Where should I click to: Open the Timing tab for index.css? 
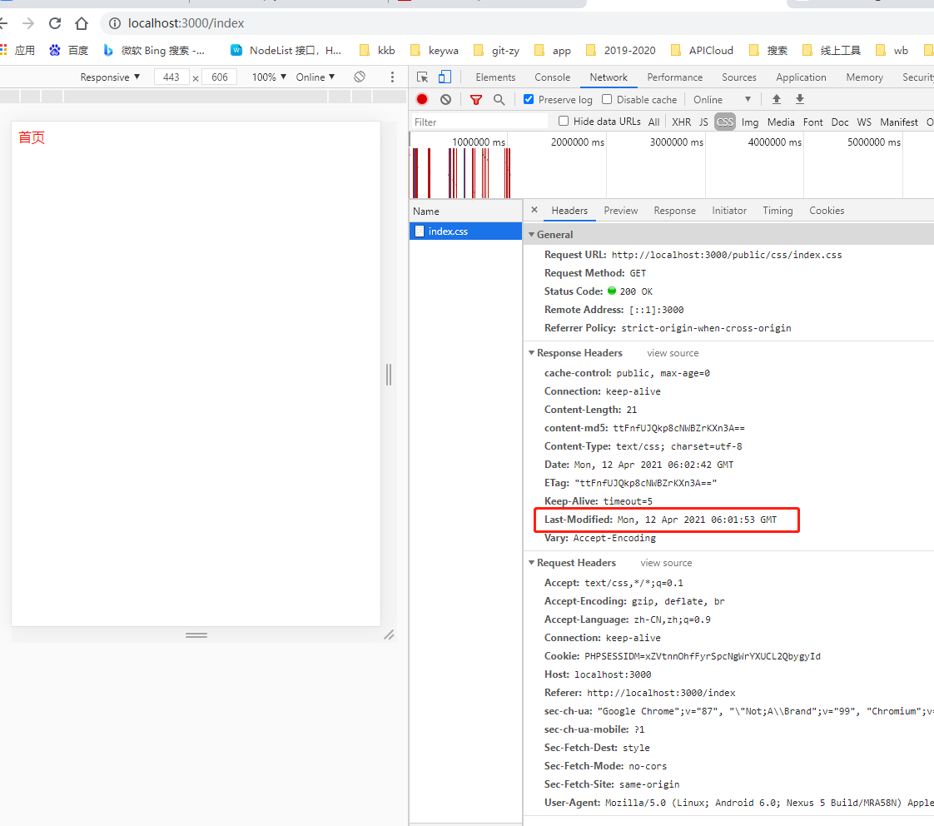click(778, 211)
